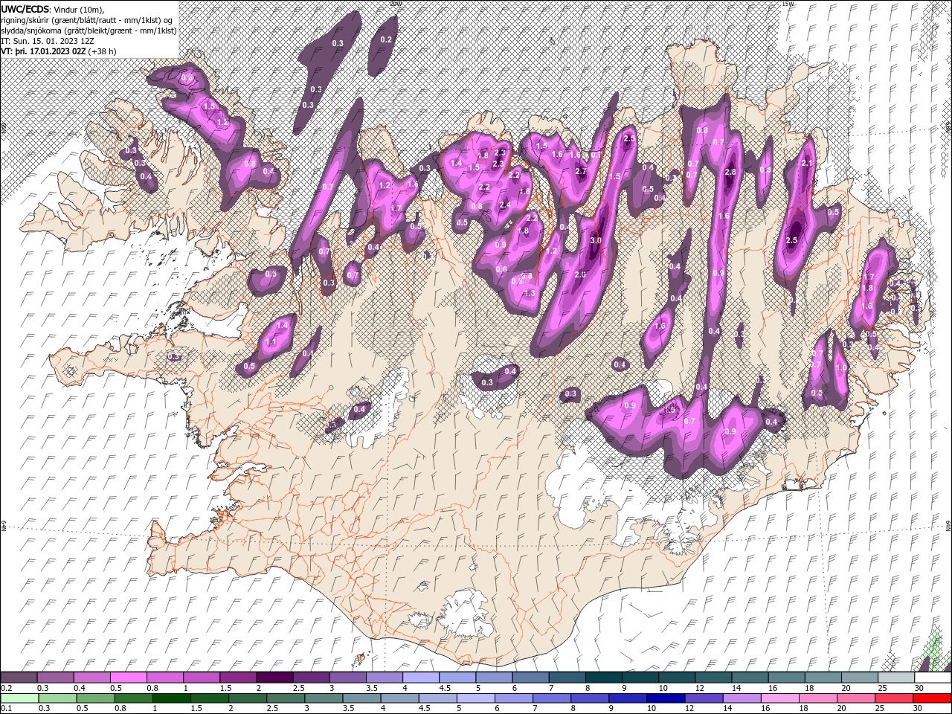Select the dark blue swatch at rain value 10
Viewport: 952px width, 714px height.
coord(665,698)
